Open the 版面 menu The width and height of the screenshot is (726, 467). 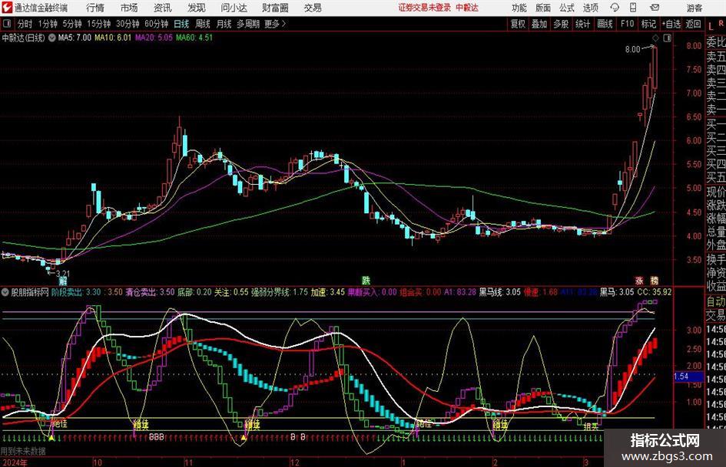[543, 8]
